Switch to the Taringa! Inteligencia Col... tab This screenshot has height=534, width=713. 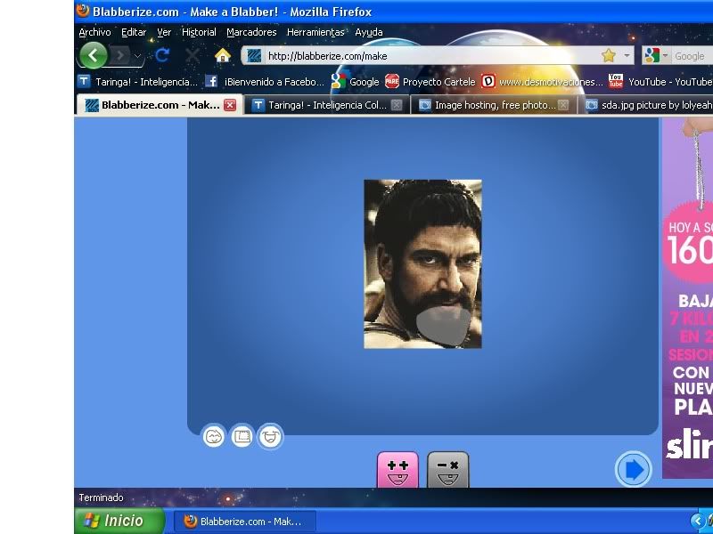click(x=326, y=105)
